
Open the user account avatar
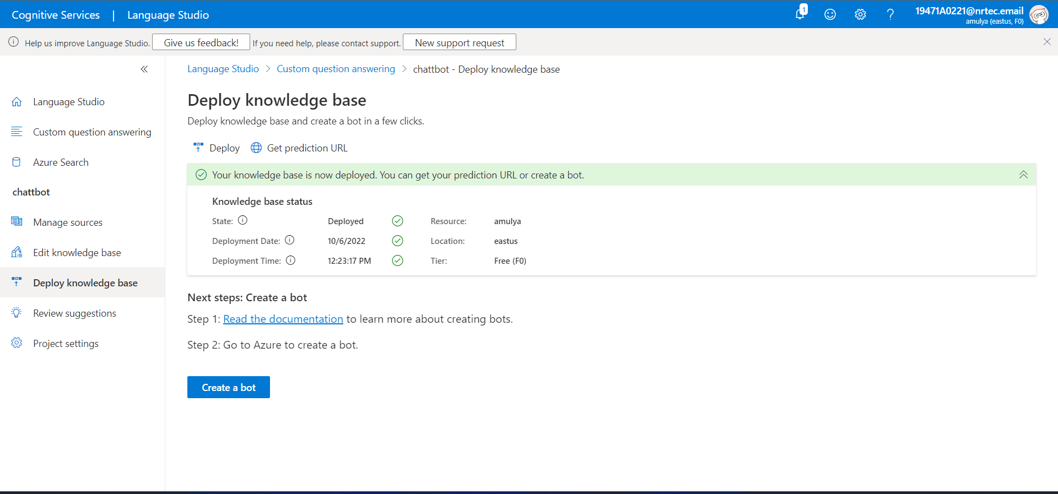pyautogui.click(x=1039, y=14)
